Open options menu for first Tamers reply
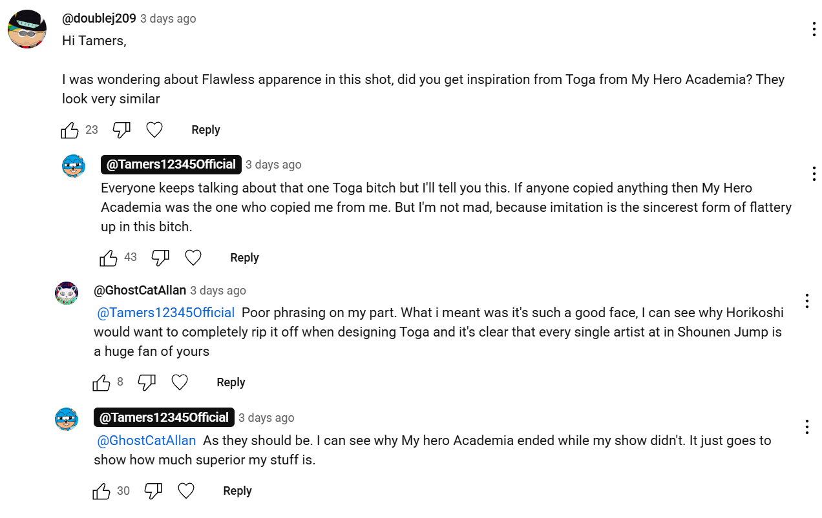 [813, 174]
